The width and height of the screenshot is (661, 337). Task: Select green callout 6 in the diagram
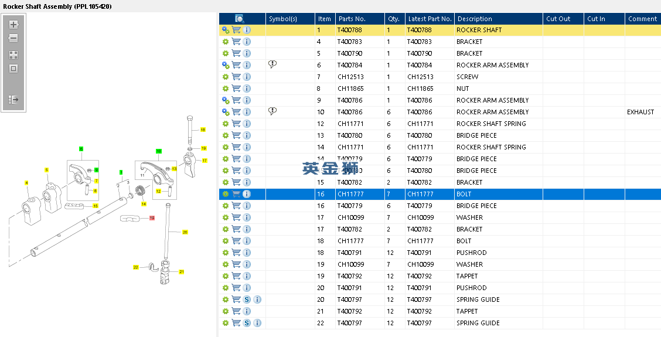(x=81, y=149)
